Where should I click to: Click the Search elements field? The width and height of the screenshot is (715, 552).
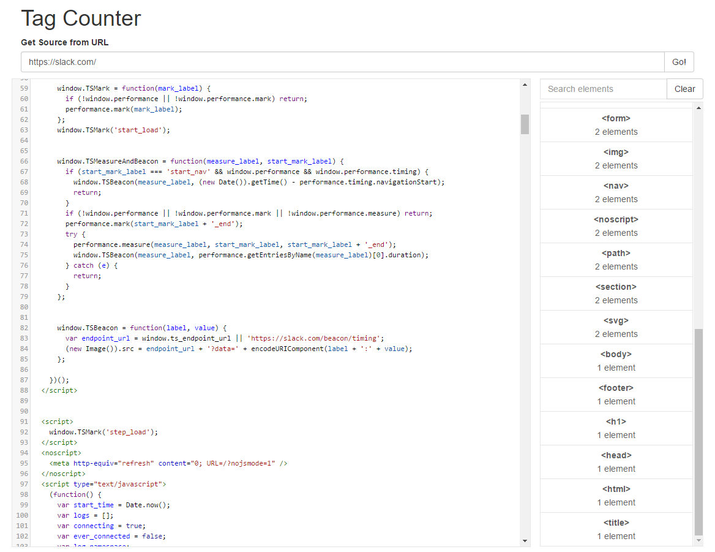coord(604,89)
